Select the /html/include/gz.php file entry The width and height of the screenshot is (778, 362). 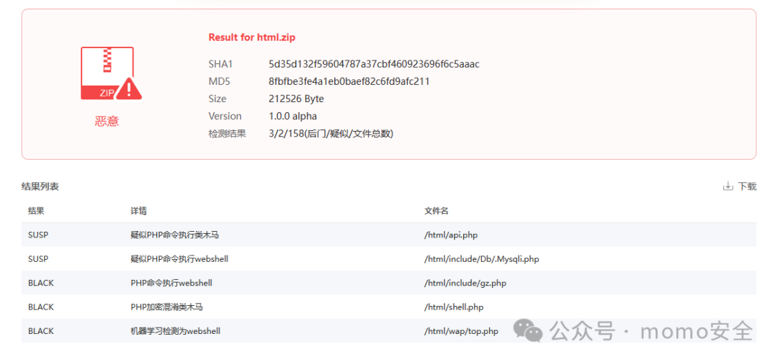tap(465, 283)
